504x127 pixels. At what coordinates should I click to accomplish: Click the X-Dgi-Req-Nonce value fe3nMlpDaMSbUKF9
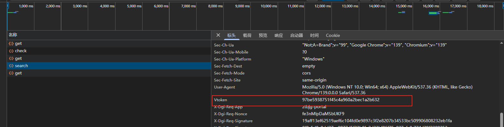(323, 114)
